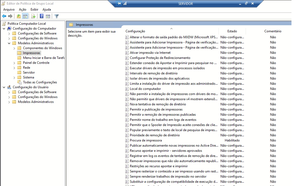This screenshot has width=295, height=186.
Task: Select Permitir nome do trabalho em logs de eventos
Action: coord(163,120)
